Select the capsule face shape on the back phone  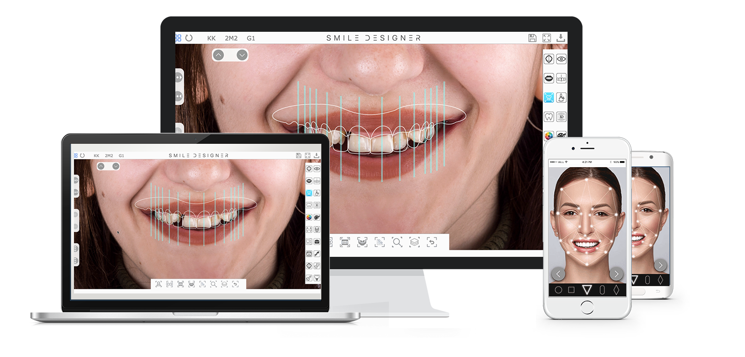point(648,280)
